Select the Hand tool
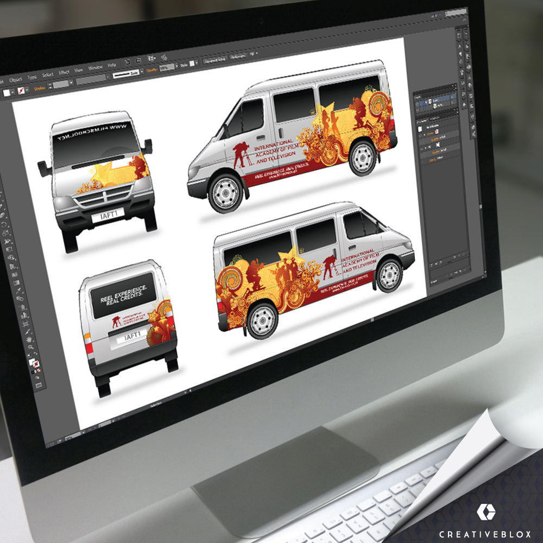The width and height of the screenshot is (543, 543). 29,340
